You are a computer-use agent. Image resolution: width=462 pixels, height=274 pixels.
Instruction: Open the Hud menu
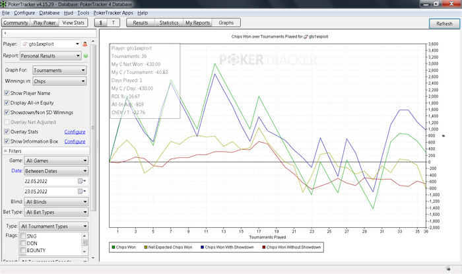click(69, 13)
